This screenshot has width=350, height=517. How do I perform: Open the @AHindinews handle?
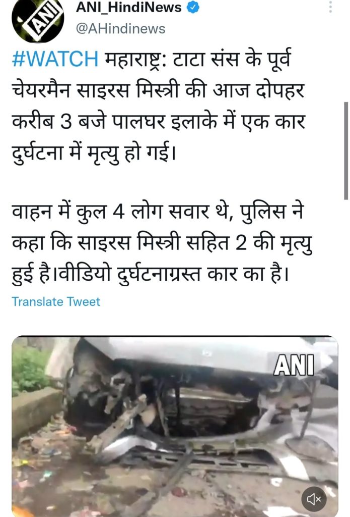[x=120, y=28]
